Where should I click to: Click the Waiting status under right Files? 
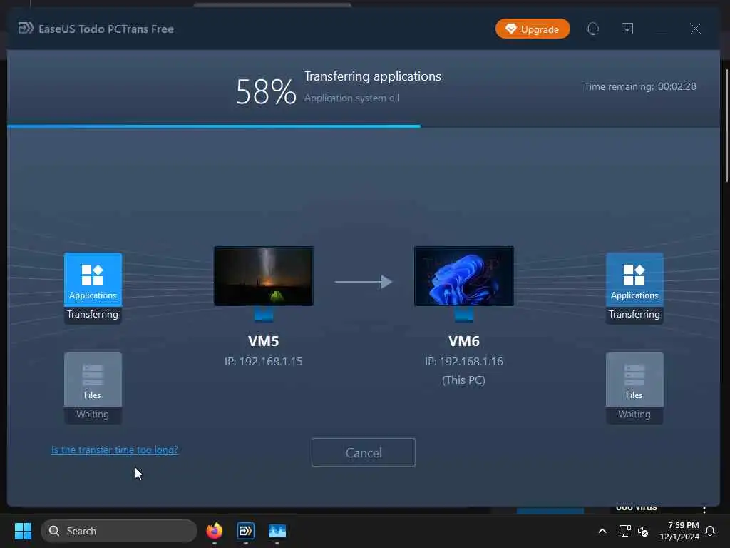[634, 415]
